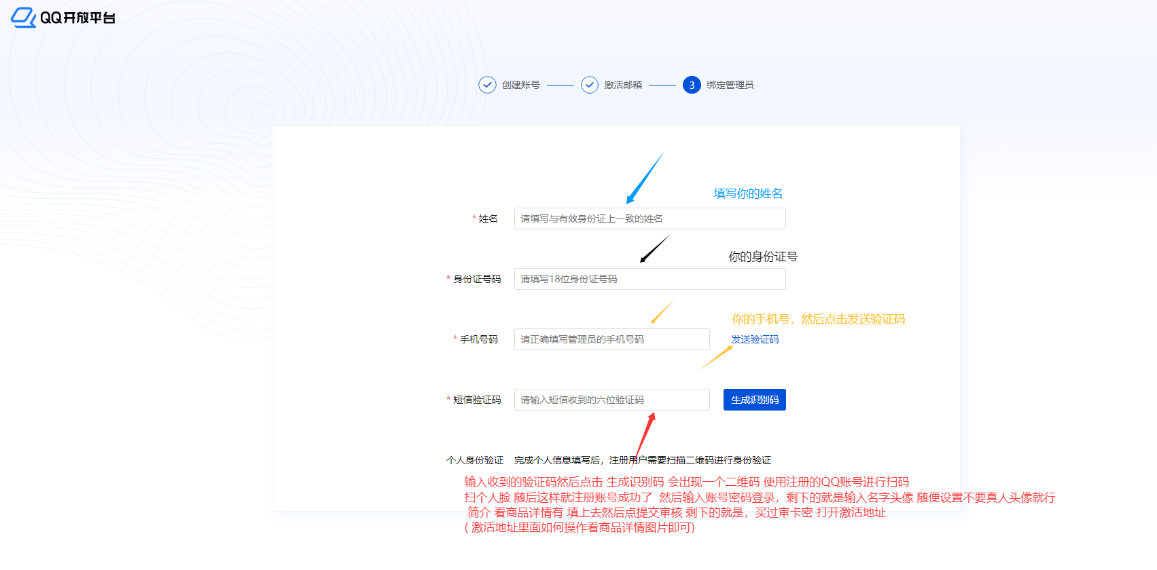Screen dimensions: 1157x570
Task: Click the 发送验证码 link
Action: [x=755, y=339]
